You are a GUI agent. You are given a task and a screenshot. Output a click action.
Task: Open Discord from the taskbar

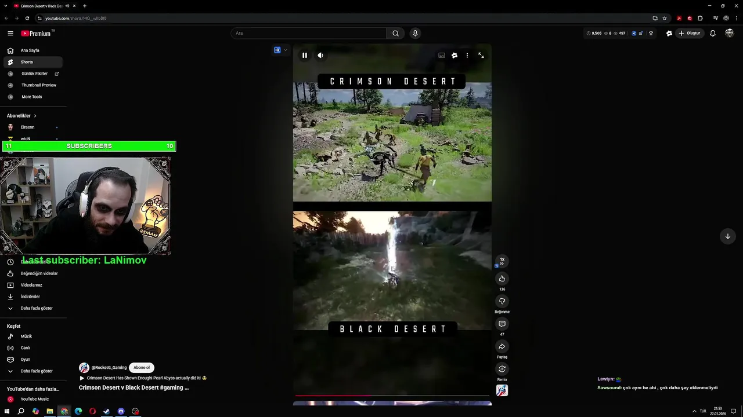[x=121, y=411]
